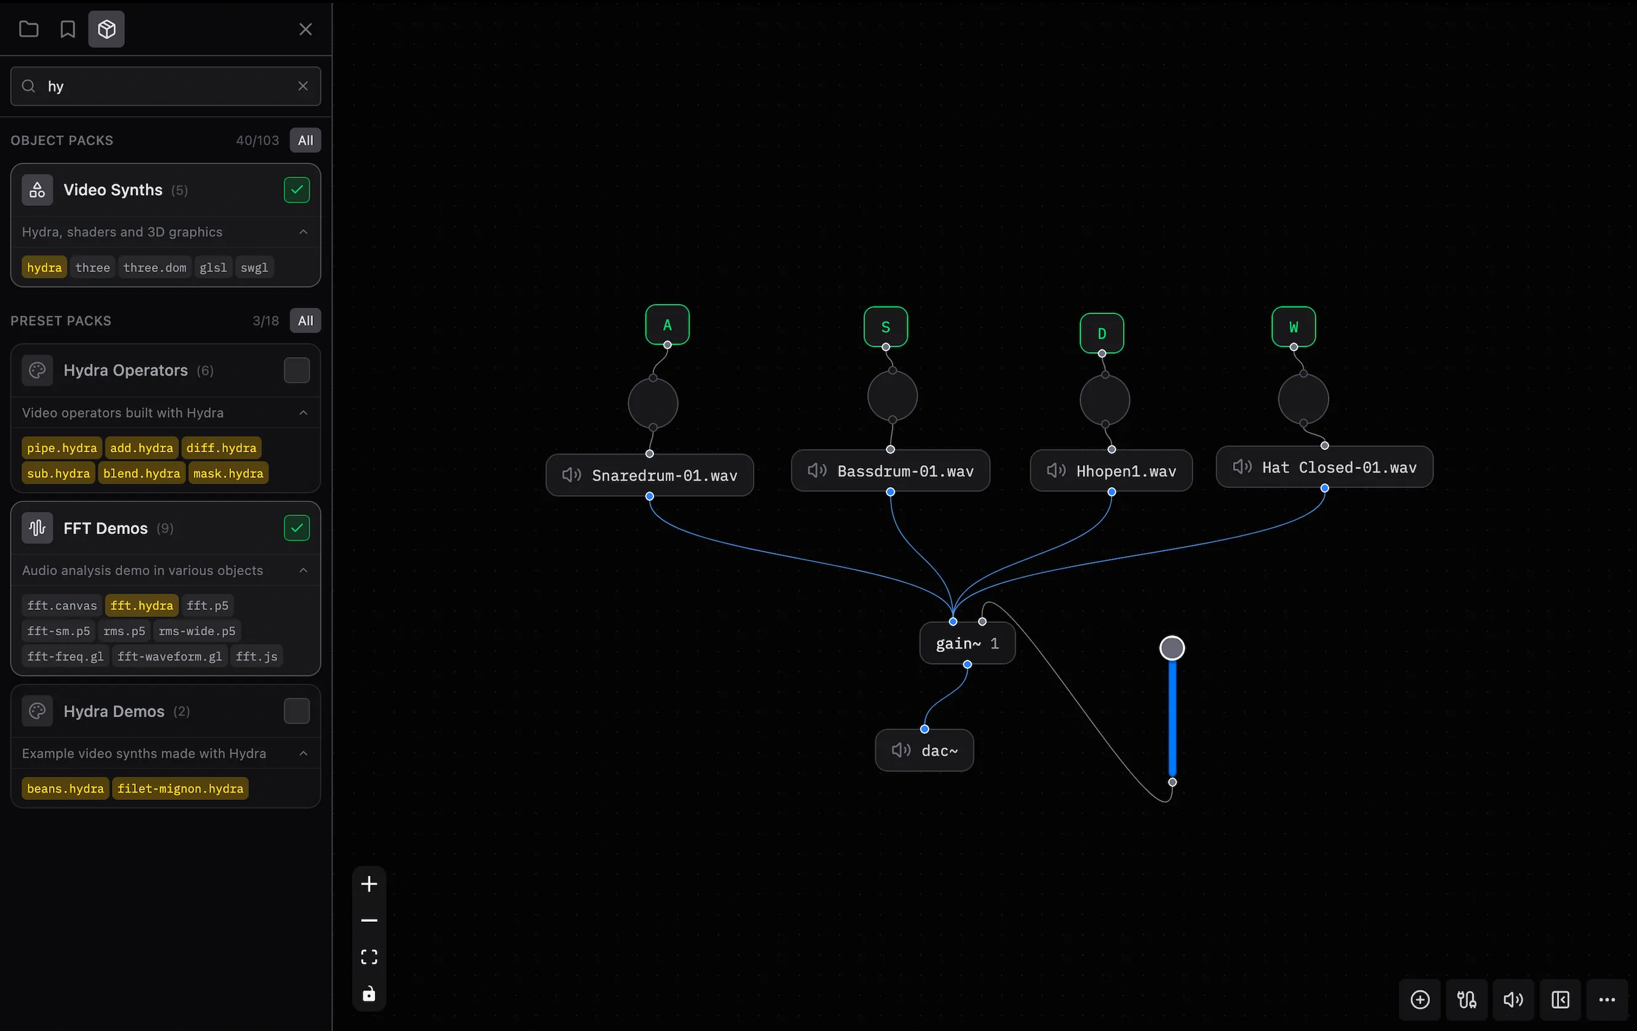Viewport: 1637px width, 1031px height.
Task: Click the zoom in plus button
Action: coord(369,884)
